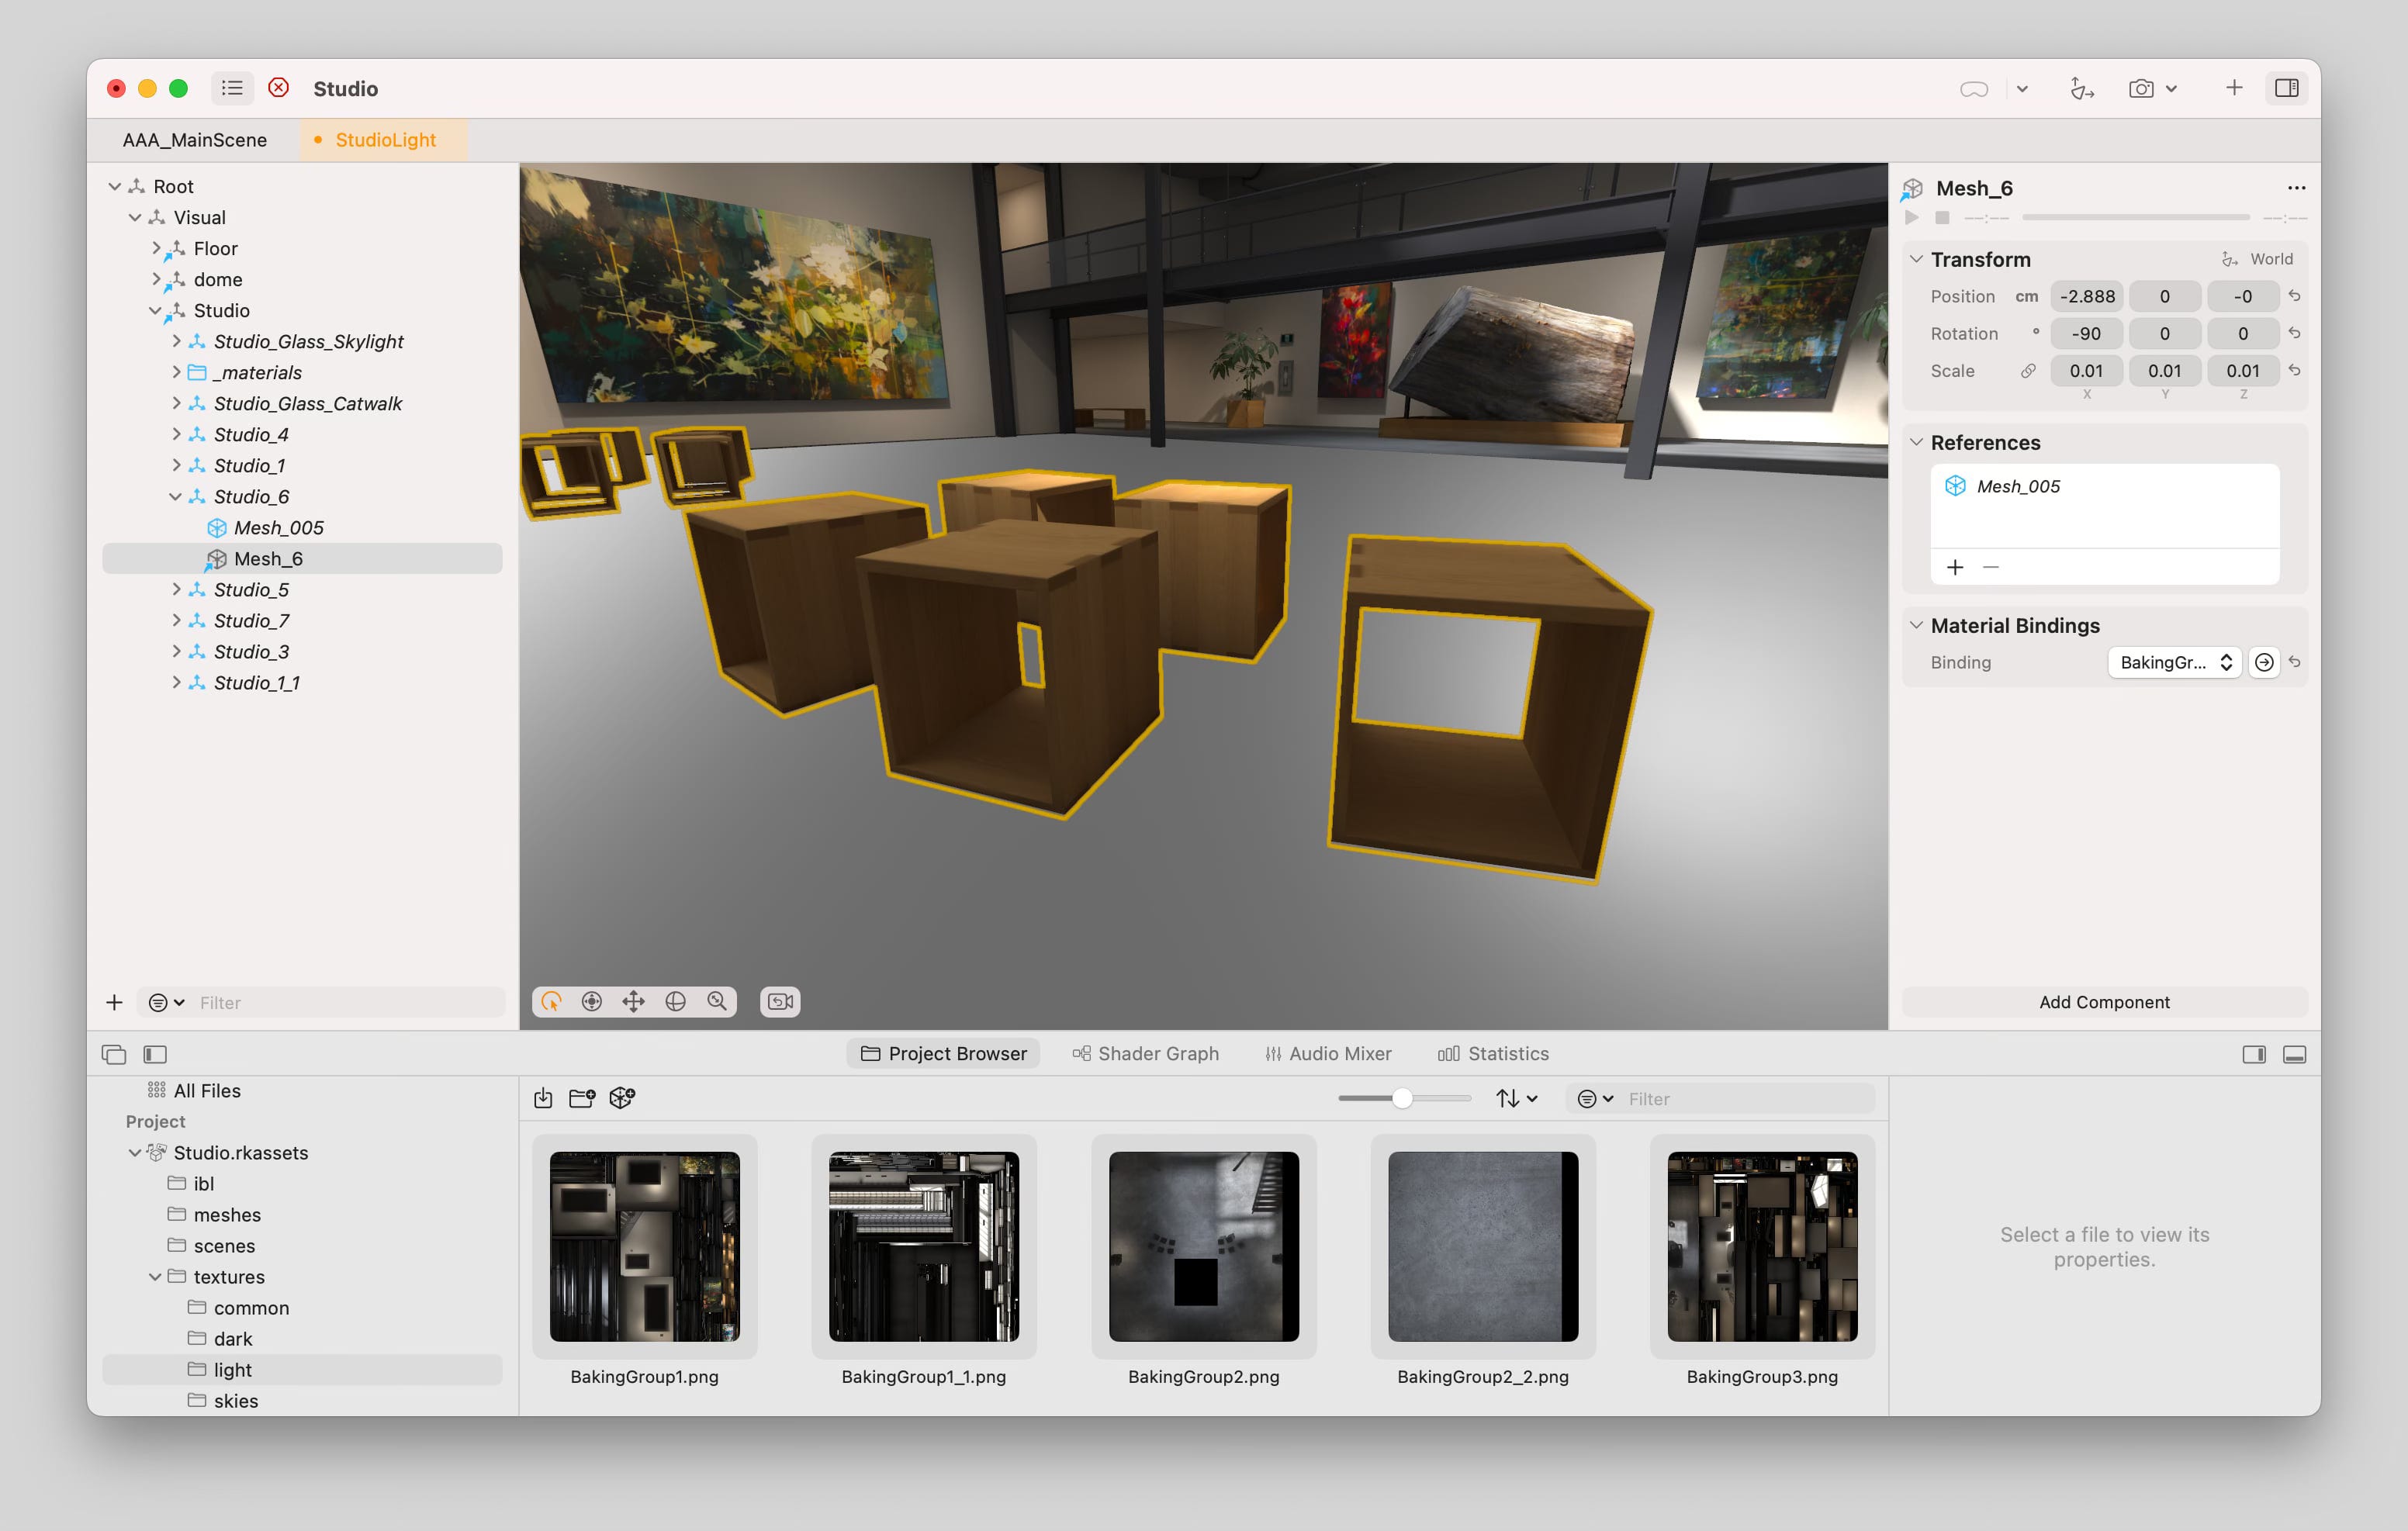Open the camera options chevron
The image size is (2408, 1531).
coord(2171,89)
